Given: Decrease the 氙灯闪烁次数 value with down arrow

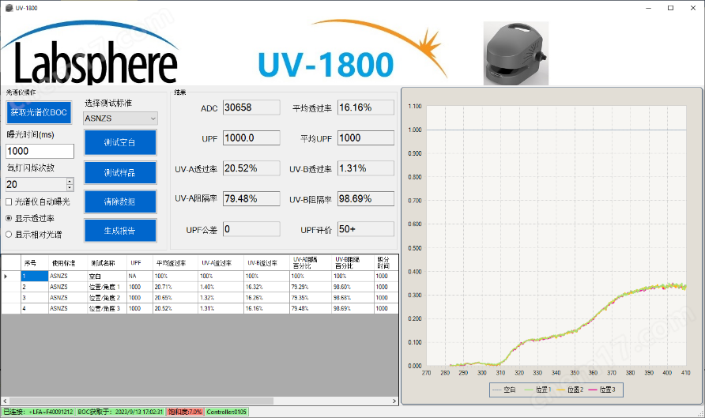Looking at the screenshot, I should [x=70, y=187].
